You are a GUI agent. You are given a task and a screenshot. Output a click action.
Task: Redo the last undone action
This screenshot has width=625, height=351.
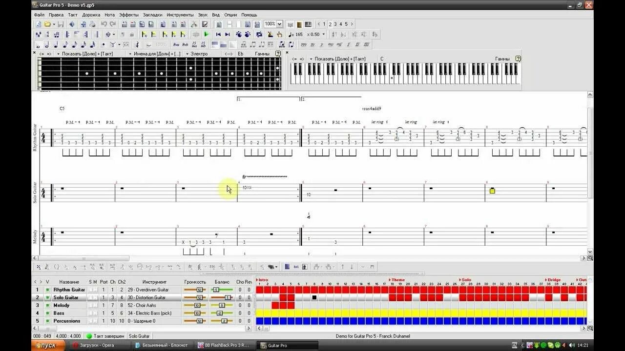pos(112,24)
